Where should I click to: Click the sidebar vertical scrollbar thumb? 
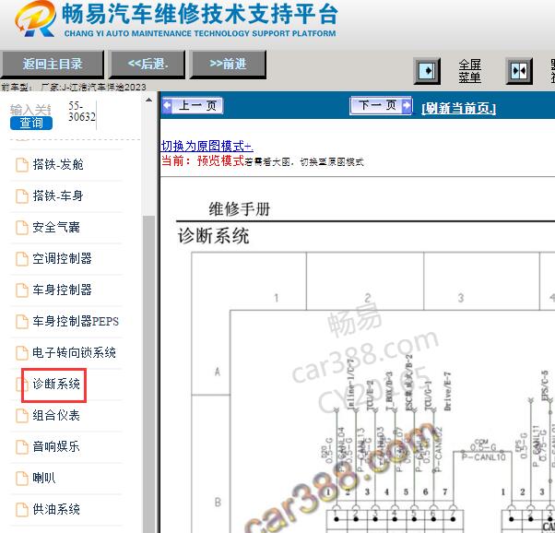[148, 373]
